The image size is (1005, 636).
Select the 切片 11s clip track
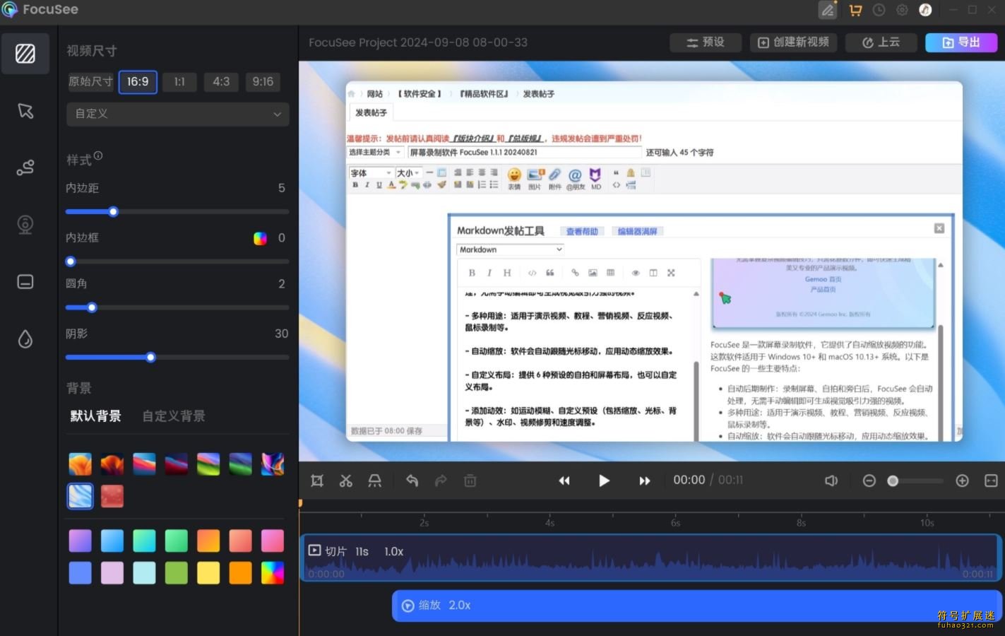click(x=650, y=558)
